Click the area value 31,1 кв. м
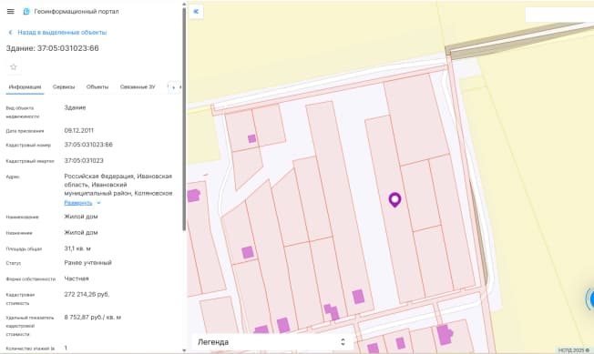Screen dimensions: 594x354 click(x=77, y=248)
